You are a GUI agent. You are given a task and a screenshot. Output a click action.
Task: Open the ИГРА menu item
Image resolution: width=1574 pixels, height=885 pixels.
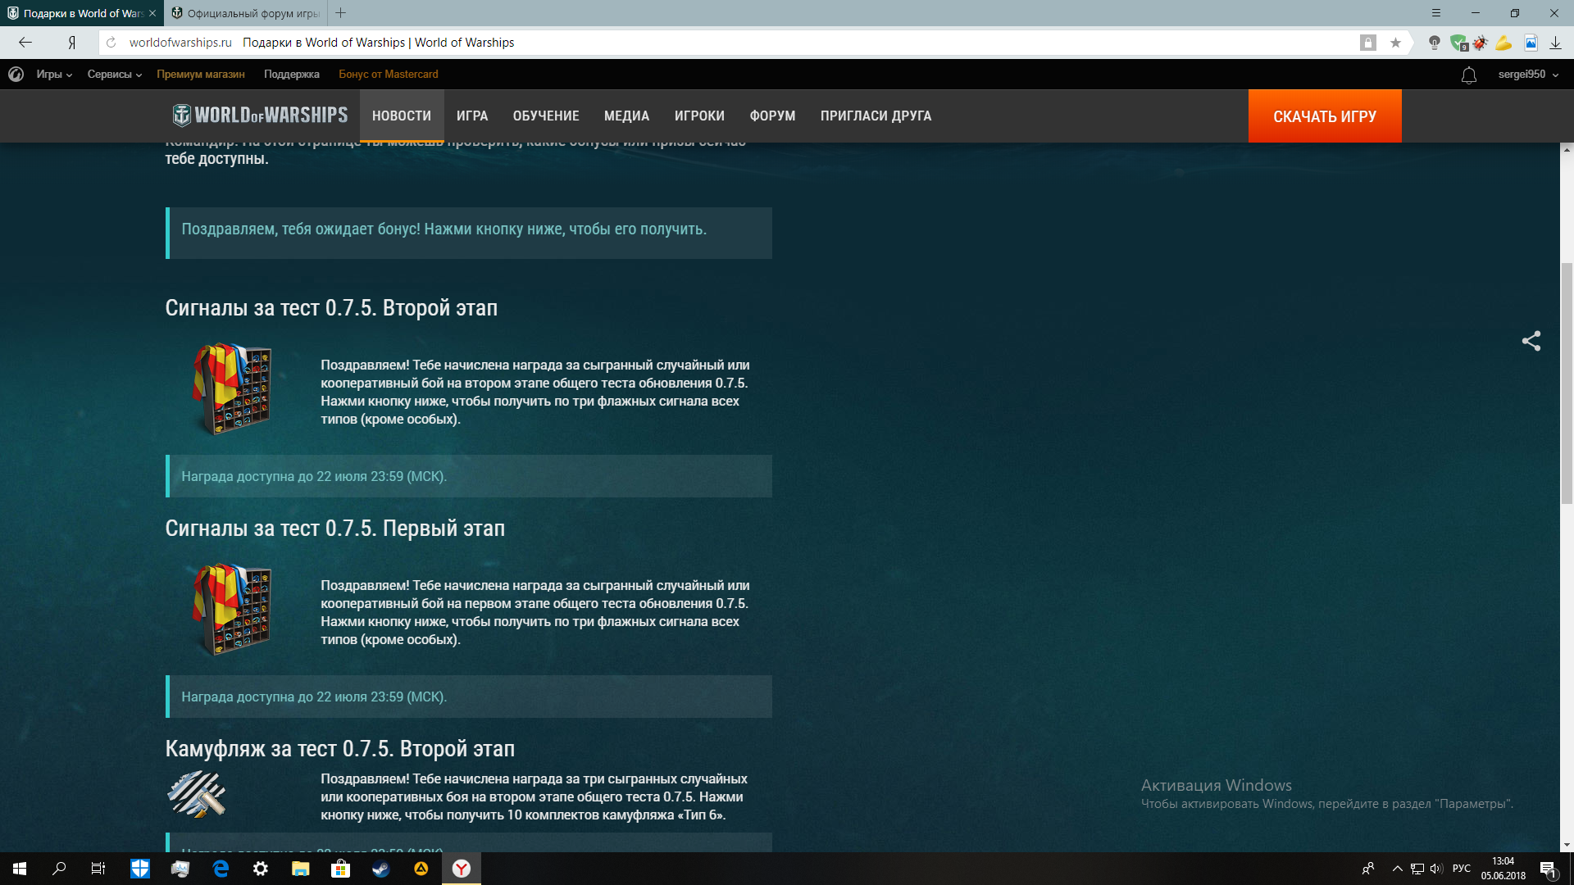point(472,116)
